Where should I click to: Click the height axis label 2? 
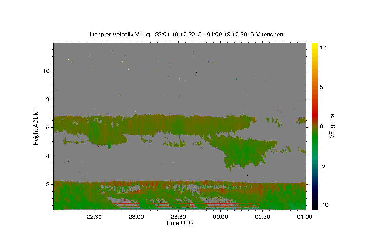pos(48,184)
